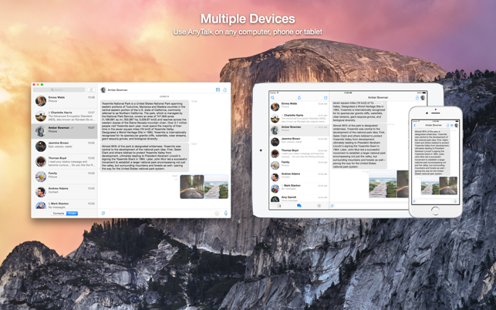Open forest road photo in Mac chat

[x=192, y=187]
